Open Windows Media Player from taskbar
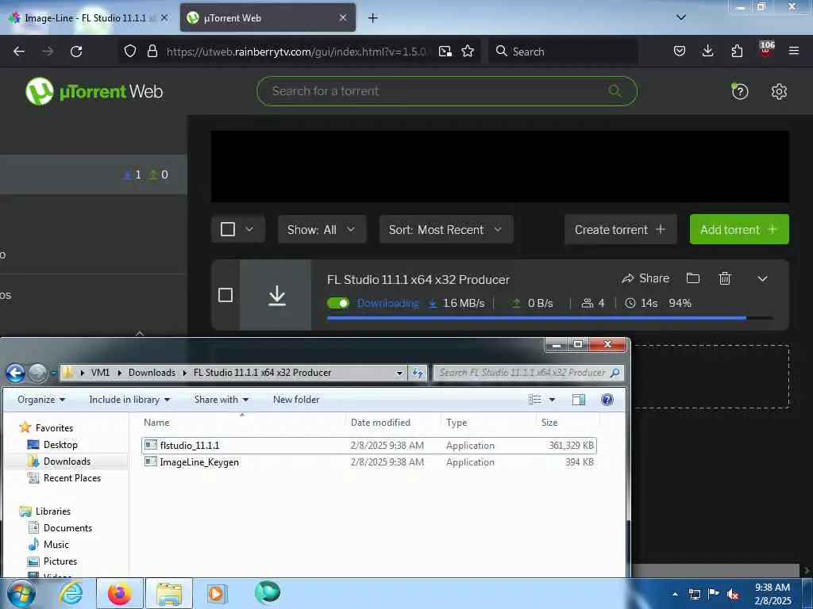The width and height of the screenshot is (813, 609). pyautogui.click(x=218, y=593)
